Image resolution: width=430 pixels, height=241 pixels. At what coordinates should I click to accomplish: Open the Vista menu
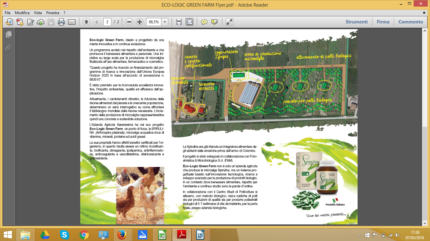click(x=38, y=13)
